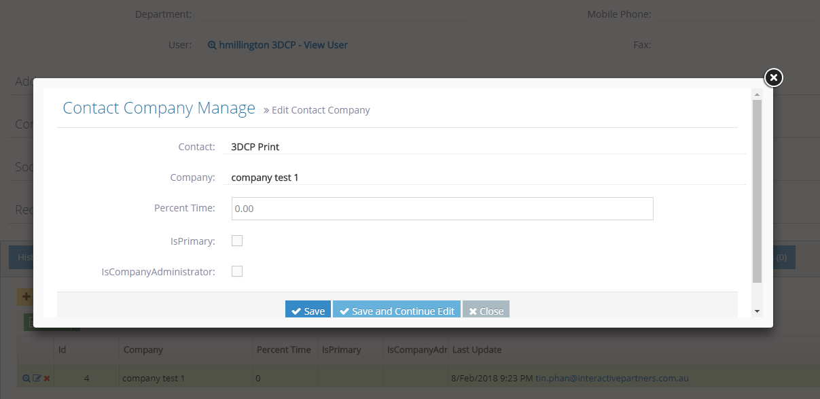Sort by the Company column header

coord(143,350)
